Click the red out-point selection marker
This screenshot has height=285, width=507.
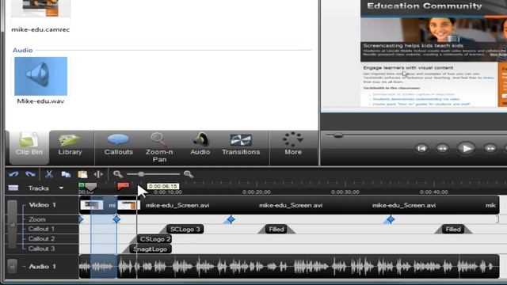[123, 186]
